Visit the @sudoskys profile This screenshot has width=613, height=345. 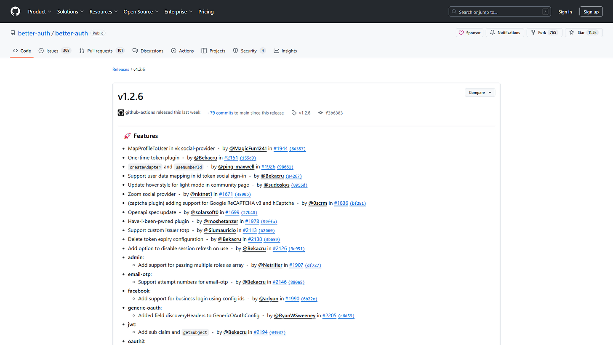pyautogui.click(x=277, y=185)
